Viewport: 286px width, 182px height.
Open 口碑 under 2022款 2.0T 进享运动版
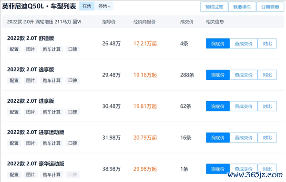pyautogui.click(x=72, y=143)
